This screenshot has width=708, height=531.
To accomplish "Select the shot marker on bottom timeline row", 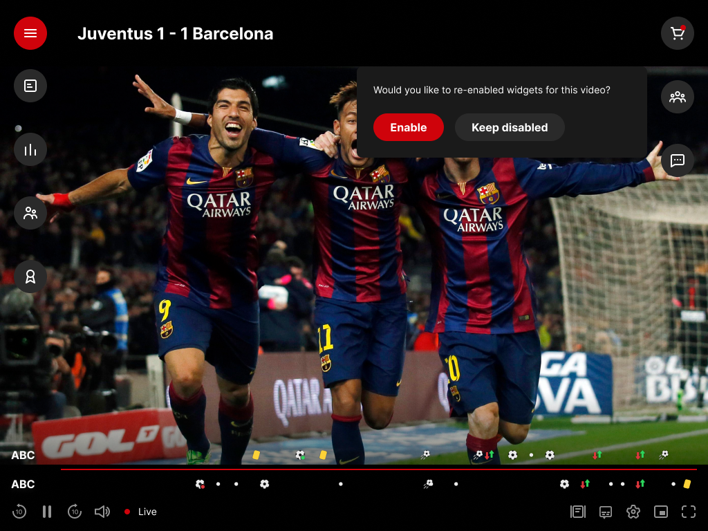I will pyautogui.click(x=428, y=484).
